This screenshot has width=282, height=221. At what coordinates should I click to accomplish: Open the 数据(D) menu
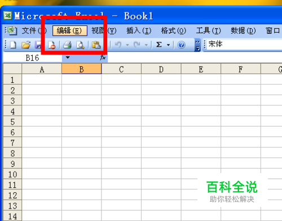[x=243, y=30]
